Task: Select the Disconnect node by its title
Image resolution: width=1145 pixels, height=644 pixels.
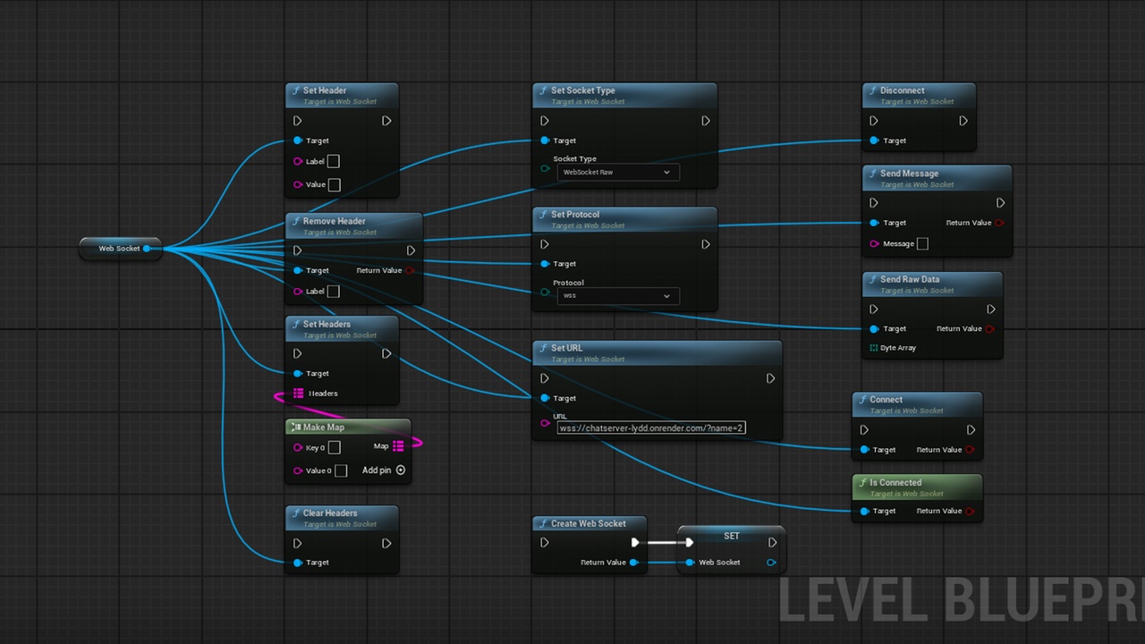Action: (902, 90)
